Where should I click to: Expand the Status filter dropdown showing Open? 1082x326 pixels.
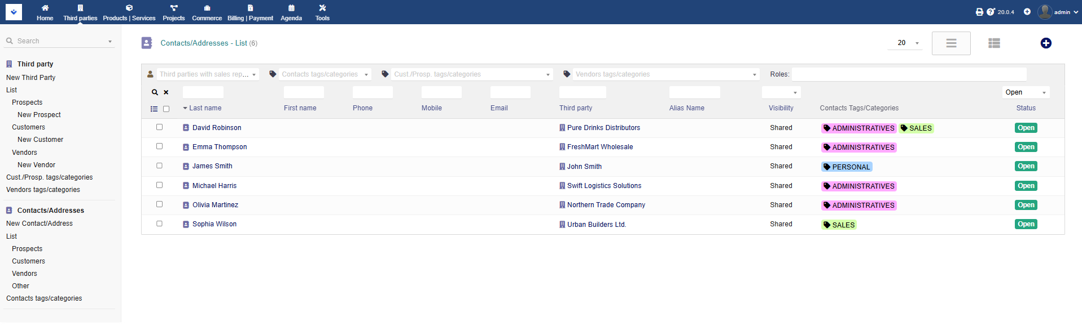pyautogui.click(x=1026, y=92)
